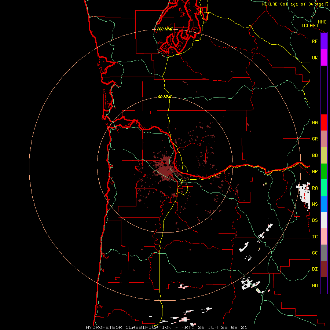Viewport: 330px width, 330px height.
Task: Click the RF legend label
Action: tap(315, 41)
